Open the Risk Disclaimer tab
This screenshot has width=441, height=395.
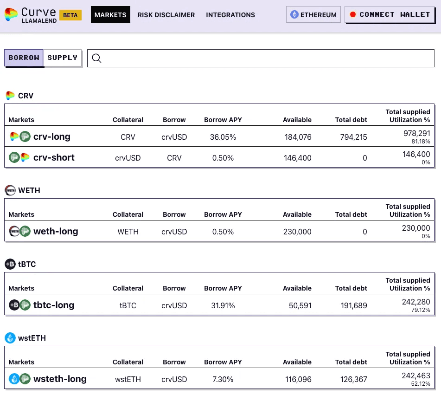point(166,15)
